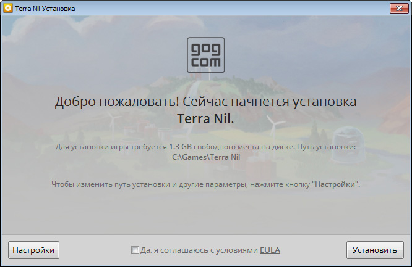This screenshot has width=412, height=267.
Task: Click the installer icon in title bar
Action: tap(8, 9)
